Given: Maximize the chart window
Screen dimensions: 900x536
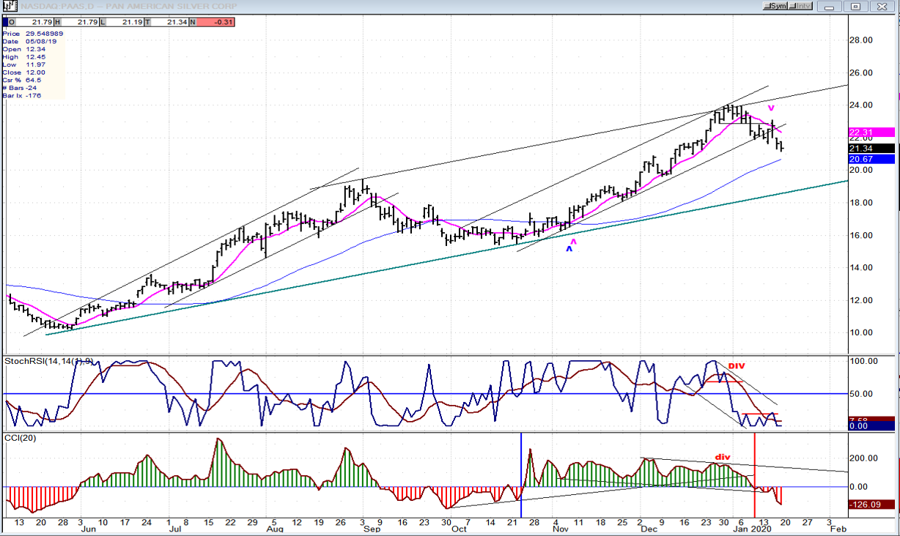Looking at the screenshot, I should point(855,6).
